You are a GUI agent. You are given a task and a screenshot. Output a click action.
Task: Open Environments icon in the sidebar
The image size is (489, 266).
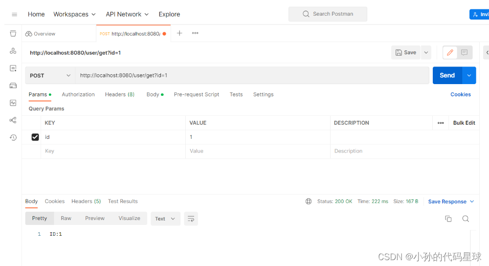(x=13, y=68)
